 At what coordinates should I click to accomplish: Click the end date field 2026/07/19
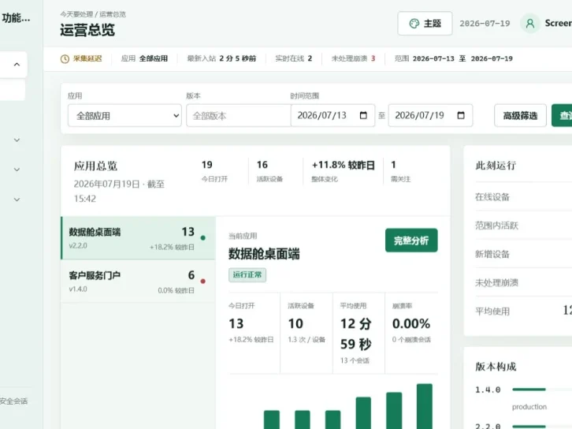[430, 116]
